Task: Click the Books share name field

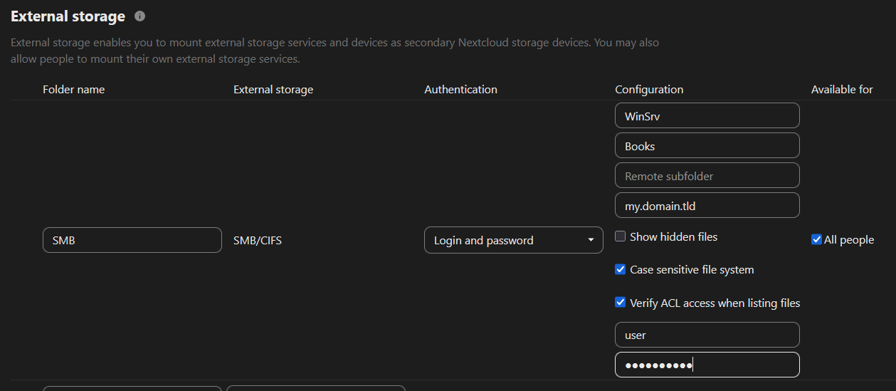Action: click(x=707, y=146)
